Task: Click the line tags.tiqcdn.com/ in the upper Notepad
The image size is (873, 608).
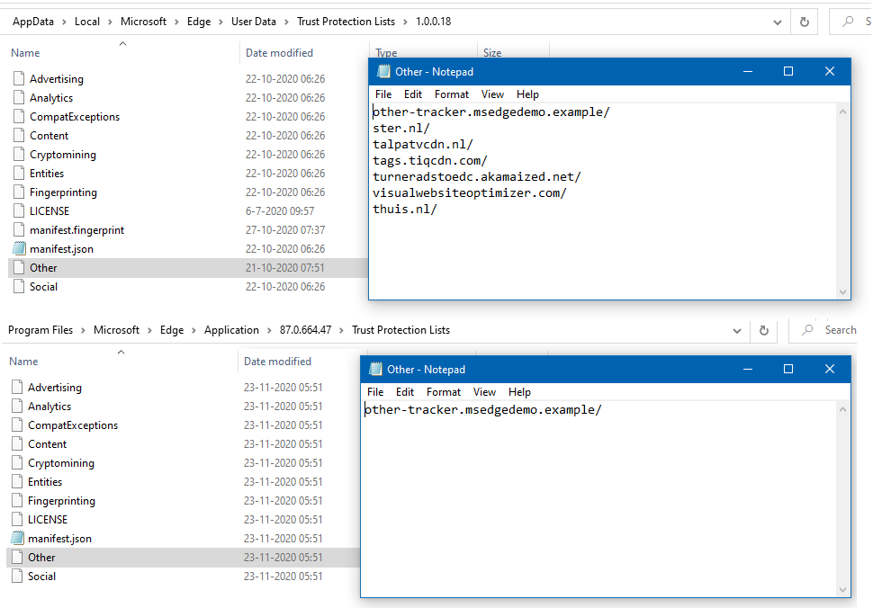Action: pyautogui.click(x=430, y=161)
